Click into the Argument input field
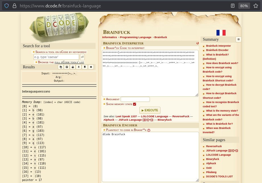Image resolution: width=262 pixels, height=183 pixels. click(x=135, y=99)
